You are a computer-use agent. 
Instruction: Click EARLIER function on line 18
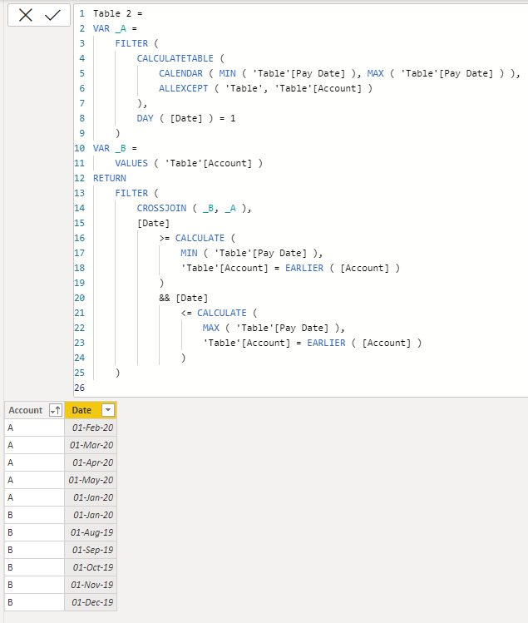(304, 268)
